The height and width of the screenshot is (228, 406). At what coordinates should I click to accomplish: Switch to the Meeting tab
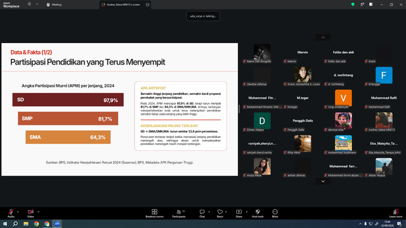(x=54, y=4)
